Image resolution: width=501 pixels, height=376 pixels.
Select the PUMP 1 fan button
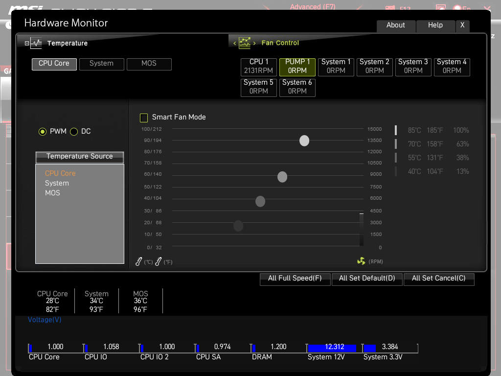tap(297, 67)
